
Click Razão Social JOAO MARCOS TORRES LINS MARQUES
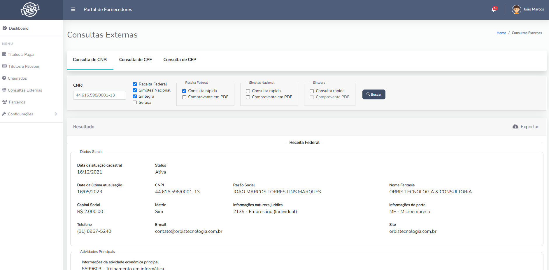[x=277, y=192]
